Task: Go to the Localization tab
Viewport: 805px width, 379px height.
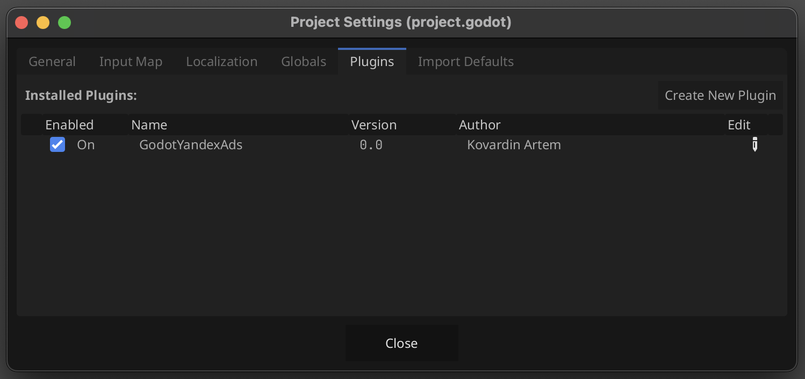Action: (x=222, y=62)
